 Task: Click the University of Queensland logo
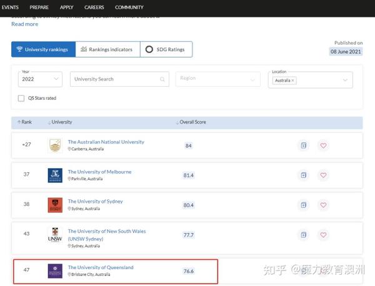coord(55,271)
